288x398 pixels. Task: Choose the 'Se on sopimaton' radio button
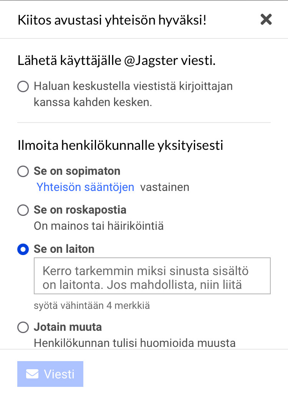pos(23,171)
